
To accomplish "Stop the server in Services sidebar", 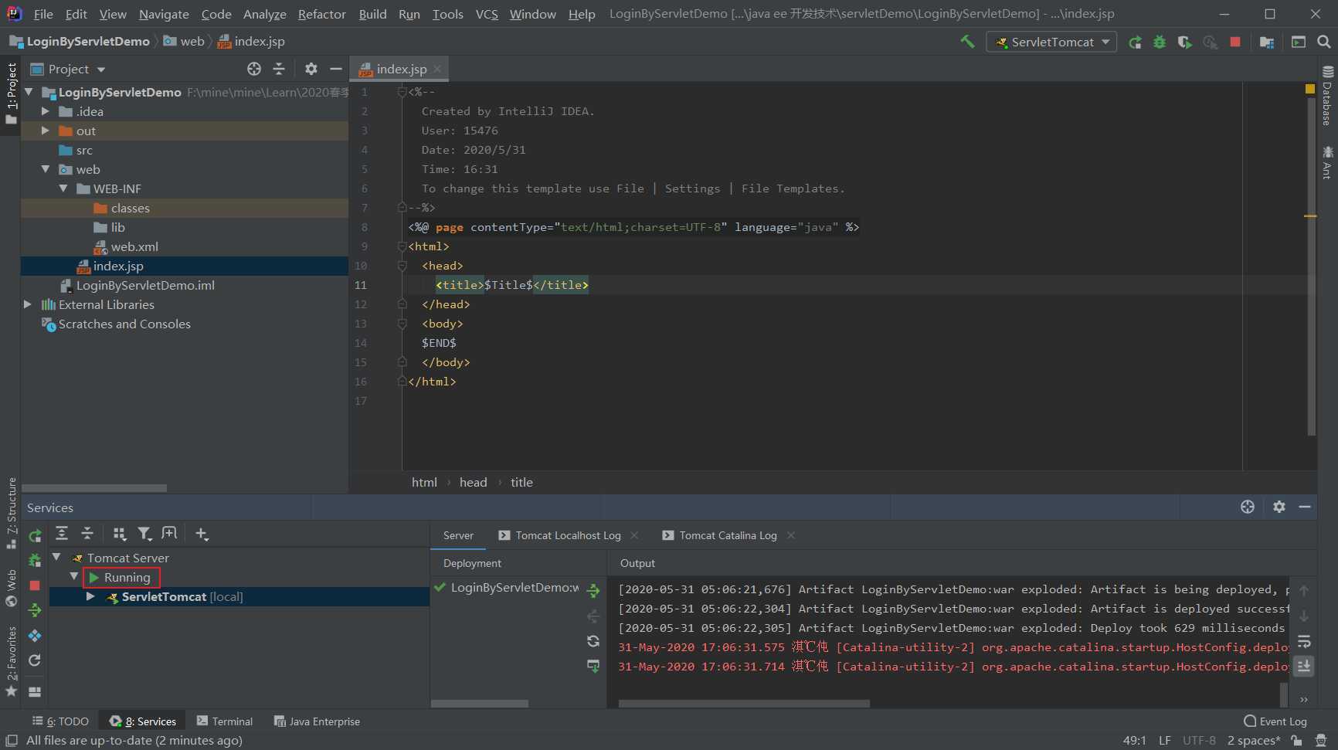I will (x=35, y=585).
